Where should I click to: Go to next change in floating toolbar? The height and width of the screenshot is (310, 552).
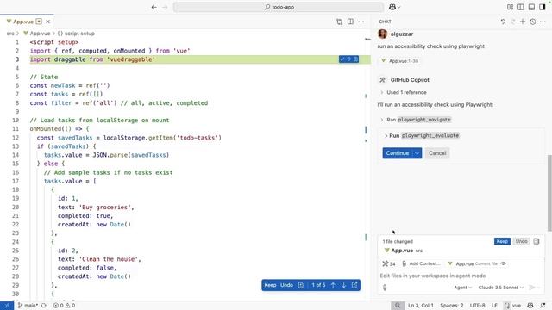click(343, 285)
